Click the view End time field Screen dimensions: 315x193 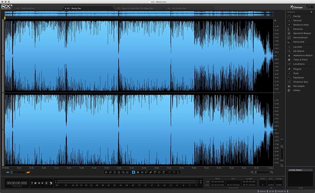[233, 185]
